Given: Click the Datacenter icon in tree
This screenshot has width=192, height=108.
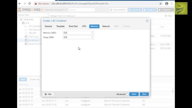Looking at the screenshot, I should pos(21,19).
